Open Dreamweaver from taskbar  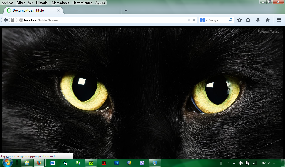[91, 163]
